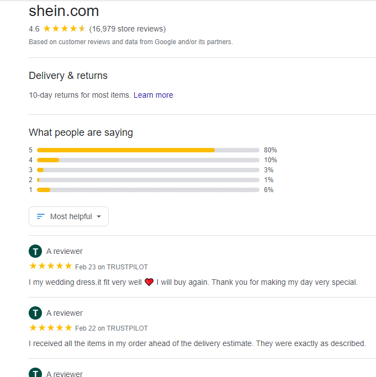Select the 2-star rating bar
Screen dimensions: 376x377
(148, 180)
